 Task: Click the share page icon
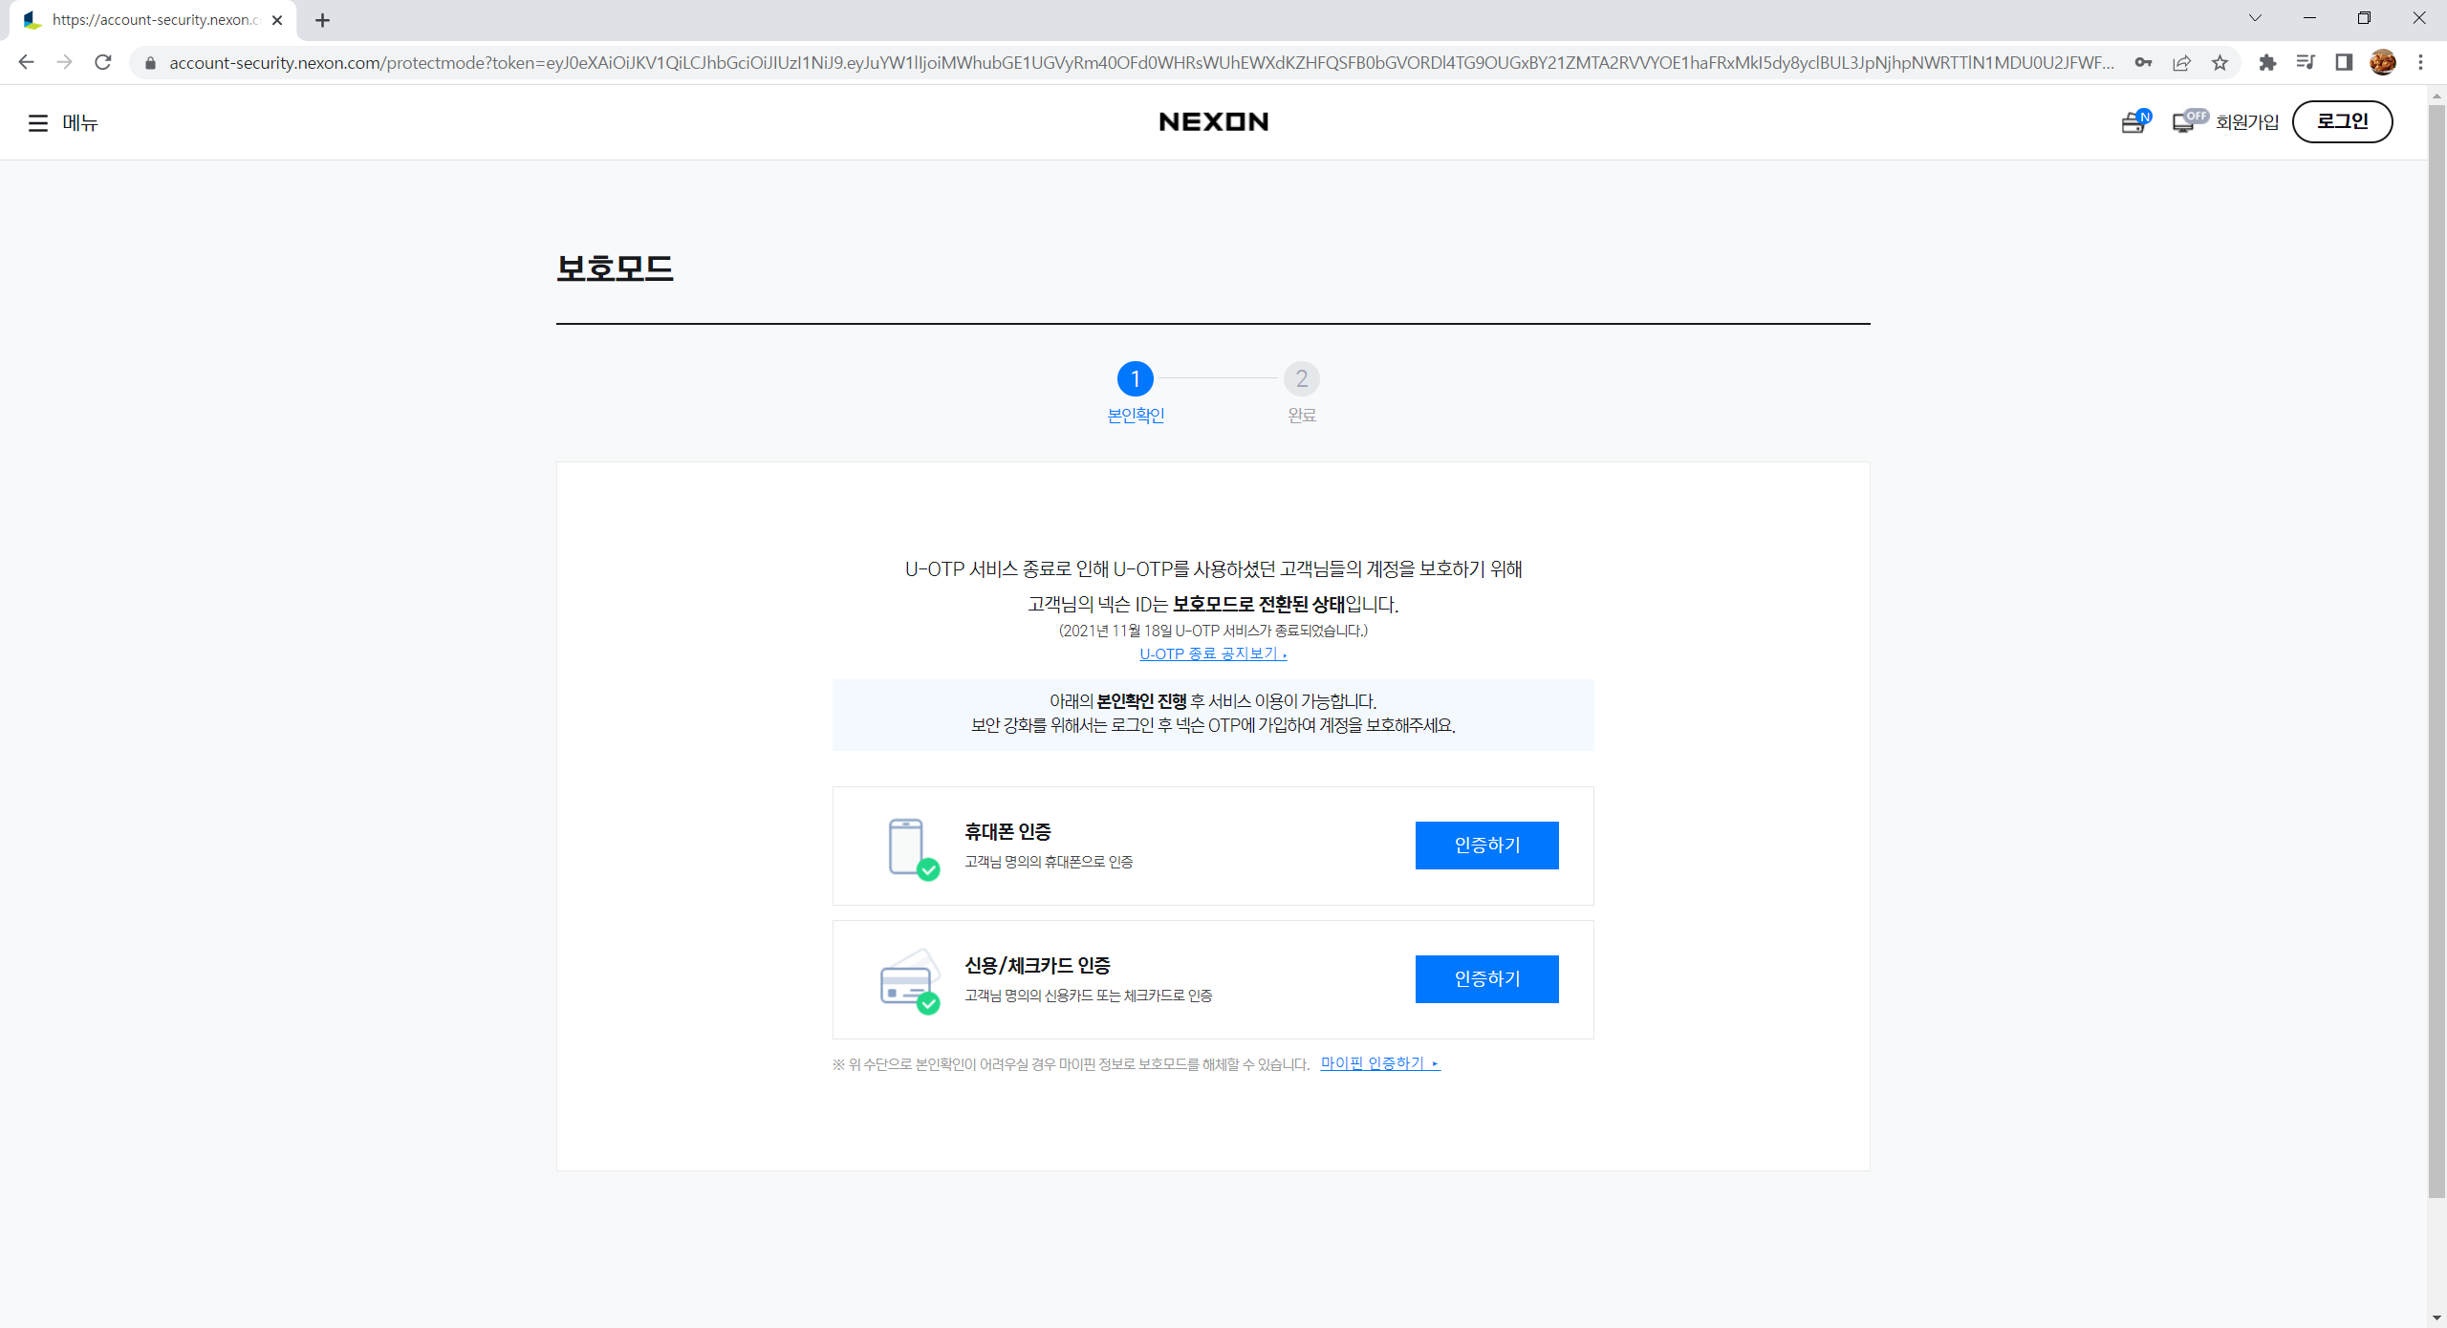tap(2181, 63)
